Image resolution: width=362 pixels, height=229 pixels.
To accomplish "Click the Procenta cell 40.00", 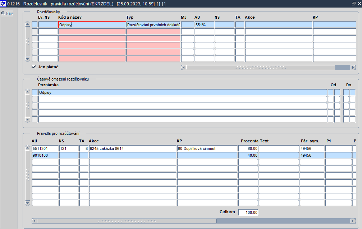I will (x=248, y=155).
